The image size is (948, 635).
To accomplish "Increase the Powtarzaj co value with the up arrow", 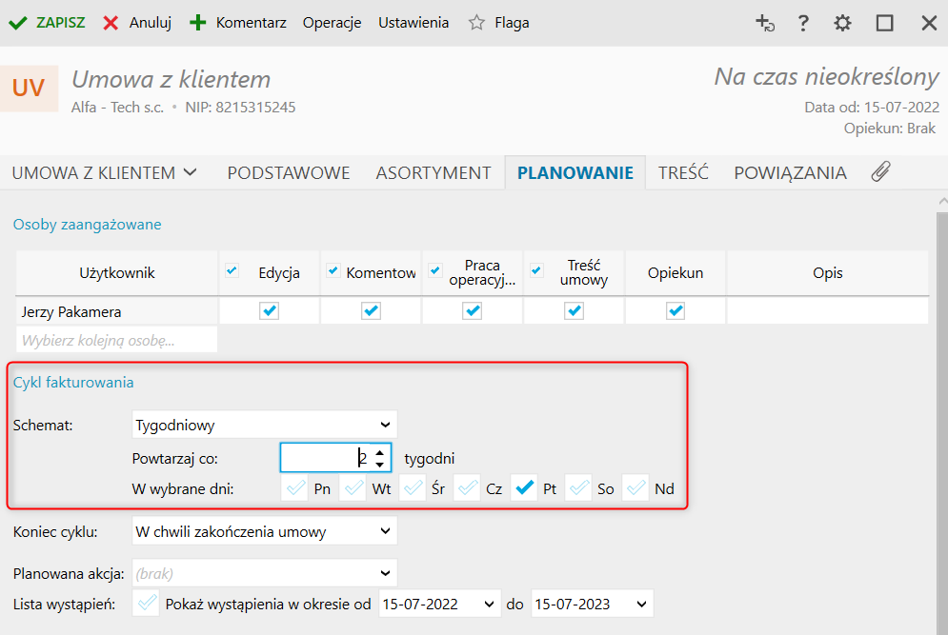I will point(380,452).
